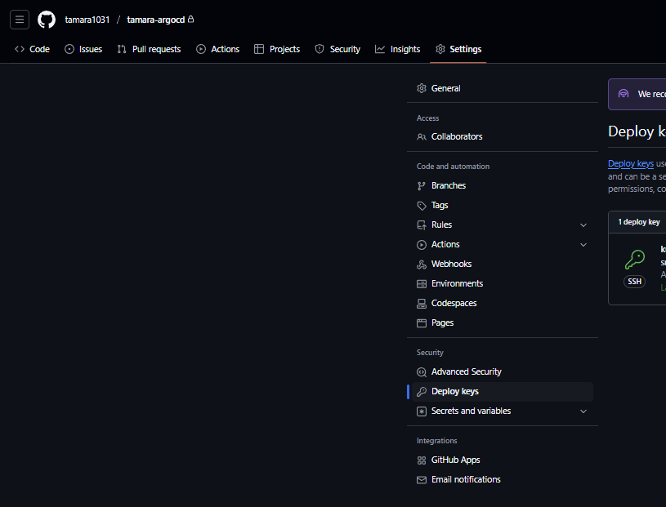
Task: Click the Webhooks sidebar icon
Action: pos(422,265)
